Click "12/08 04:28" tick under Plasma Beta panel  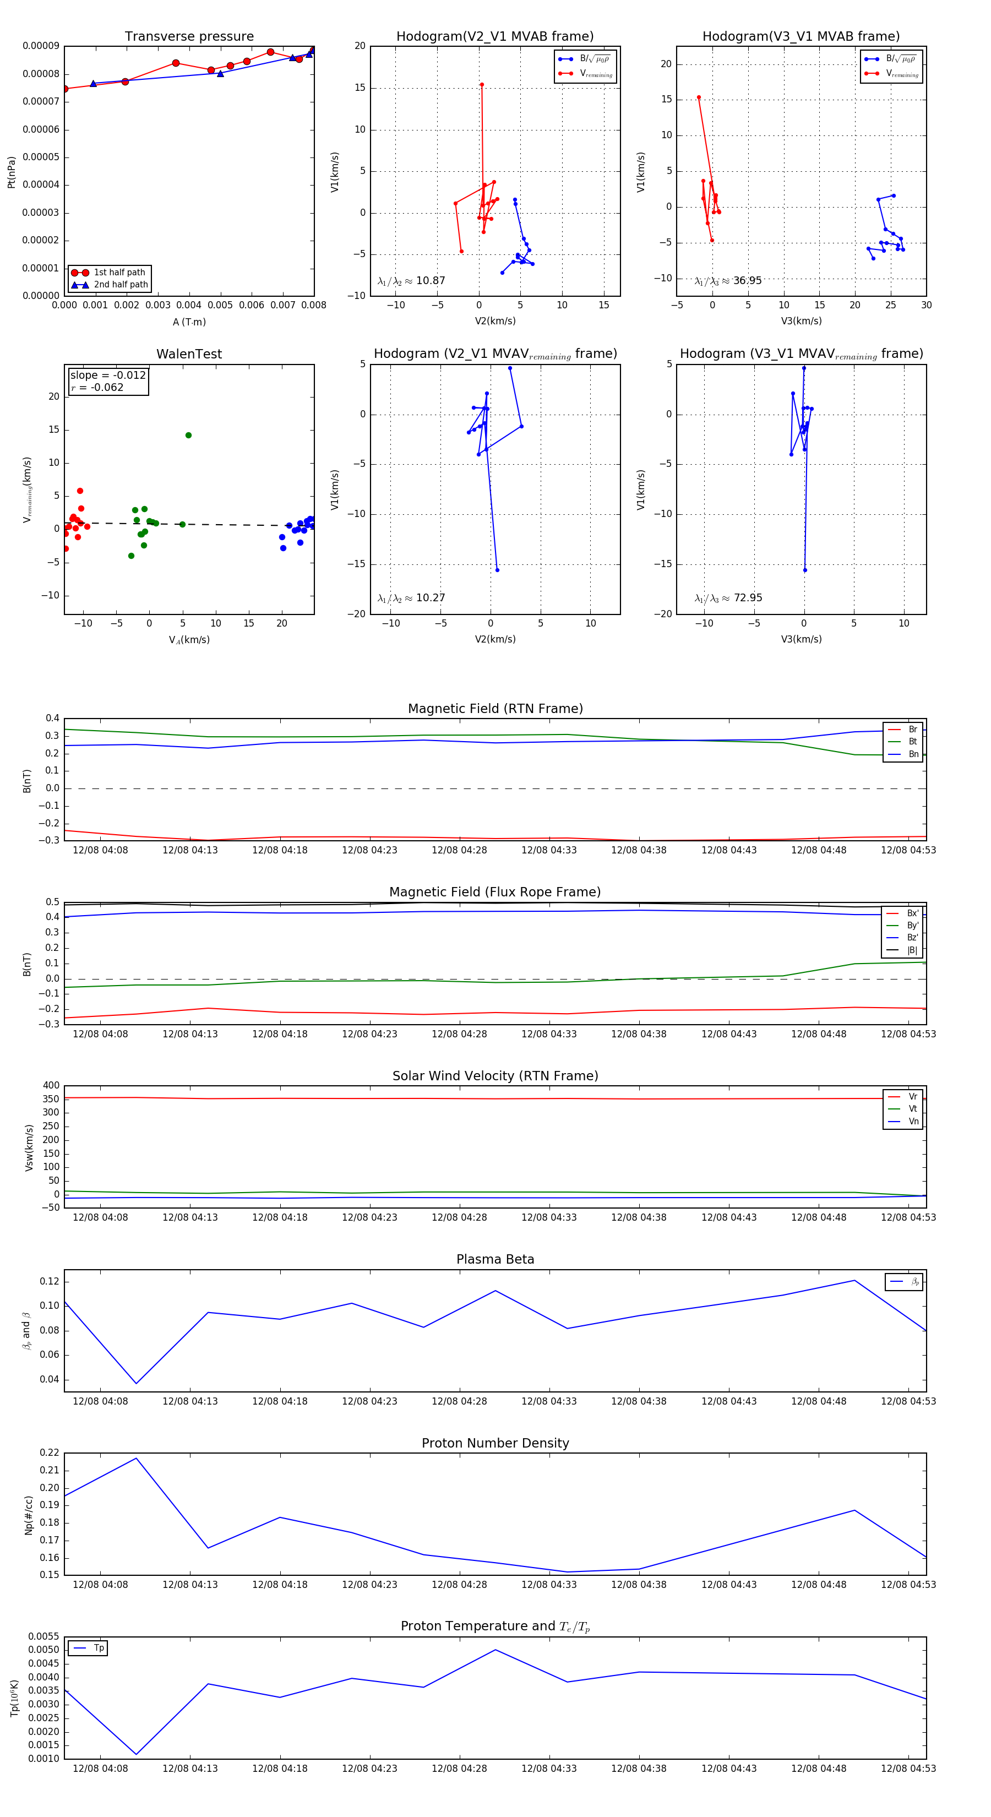point(459,1401)
